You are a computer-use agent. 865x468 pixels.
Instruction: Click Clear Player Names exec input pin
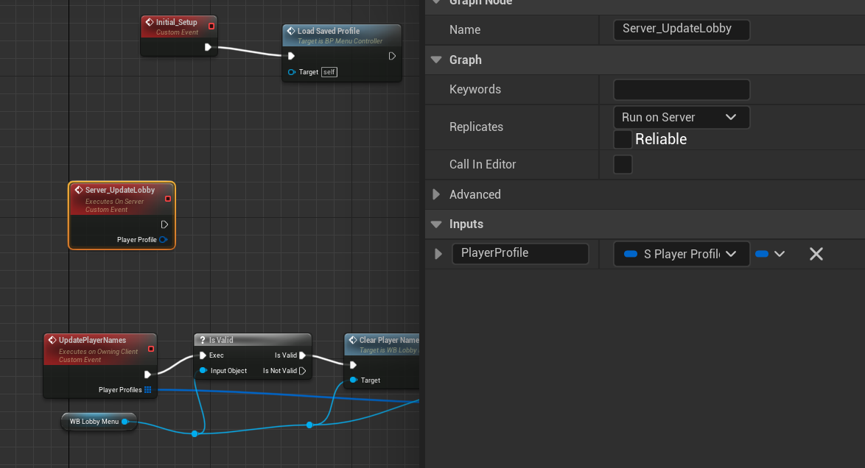pos(353,365)
